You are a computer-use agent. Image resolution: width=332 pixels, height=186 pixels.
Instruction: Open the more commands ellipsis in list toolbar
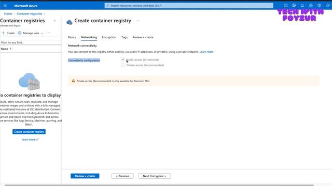click(48, 33)
